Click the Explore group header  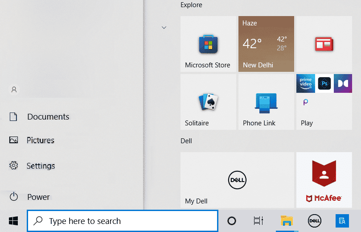(x=191, y=5)
